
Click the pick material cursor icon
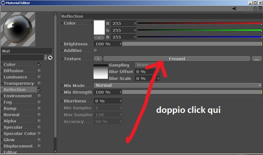click(x=50, y=58)
